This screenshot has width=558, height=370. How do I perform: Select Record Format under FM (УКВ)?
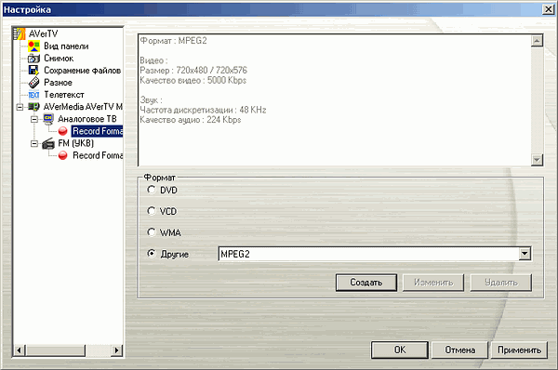click(x=98, y=155)
